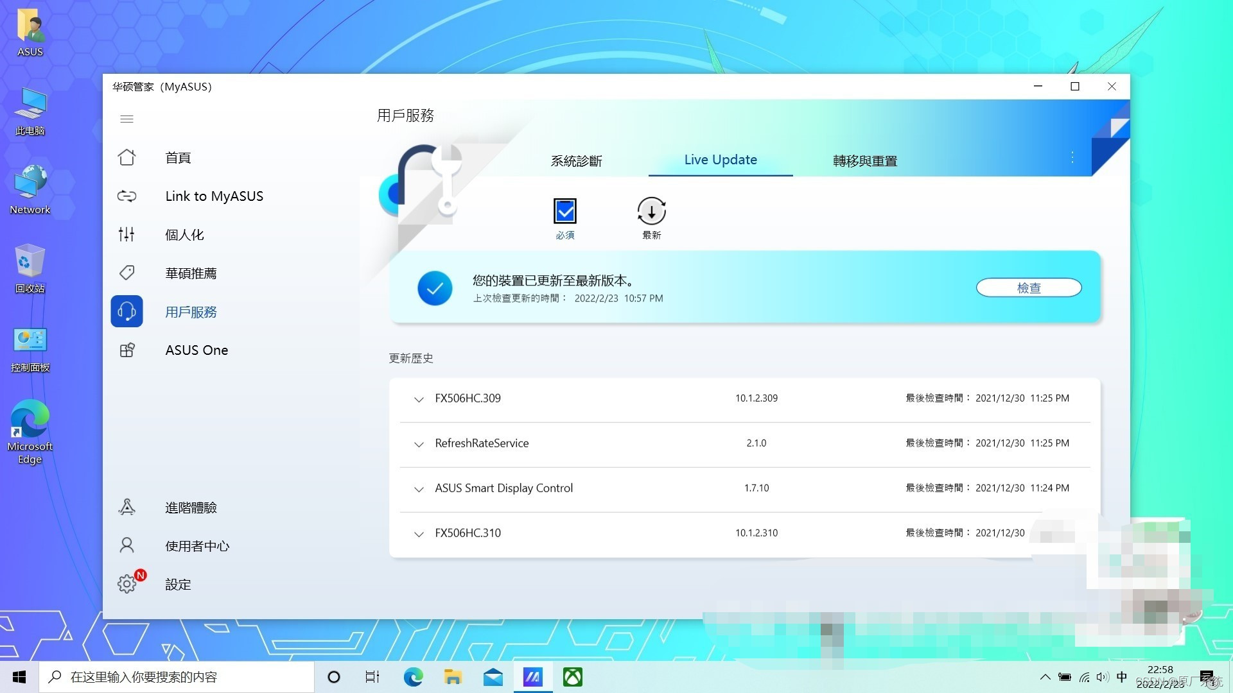Image resolution: width=1233 pixels, height=693 pixels.
Task: Open the 轉移與重置 tab
Action: click(x=864, y=160)
